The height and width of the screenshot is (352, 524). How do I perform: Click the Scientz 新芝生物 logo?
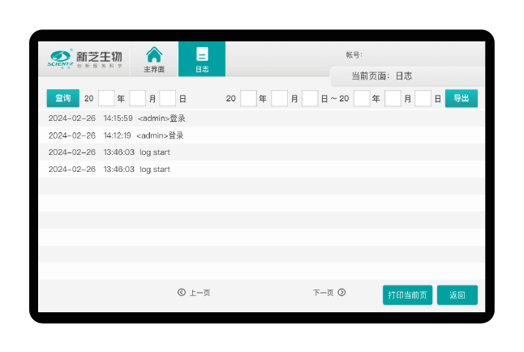coord(85,59)
